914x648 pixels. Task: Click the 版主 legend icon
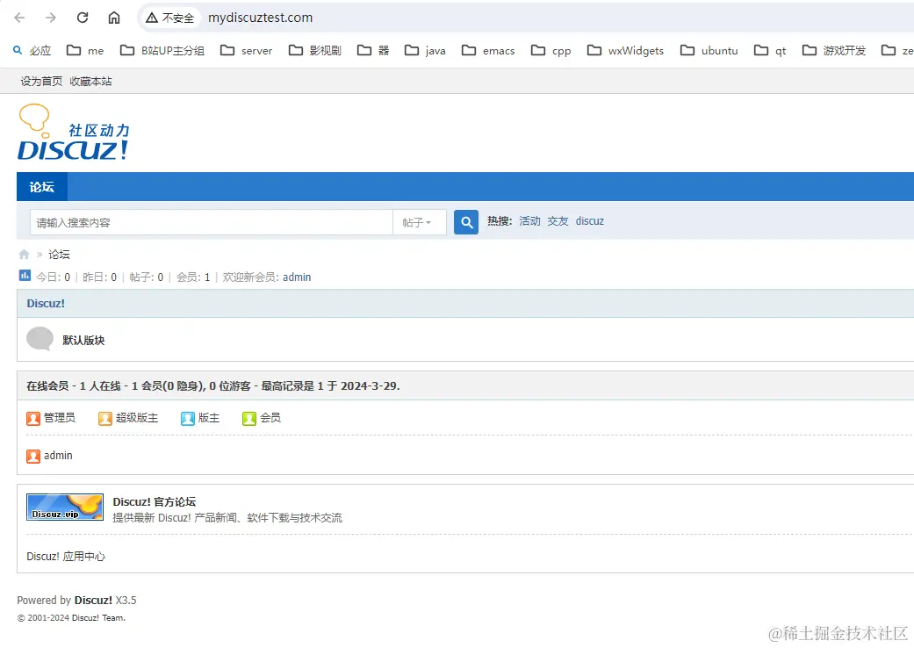tap(188, 419)
